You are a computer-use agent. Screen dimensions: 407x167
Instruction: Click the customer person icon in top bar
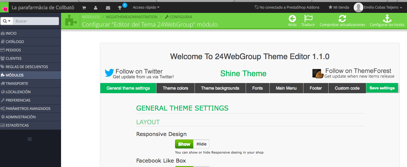[95, 7]
